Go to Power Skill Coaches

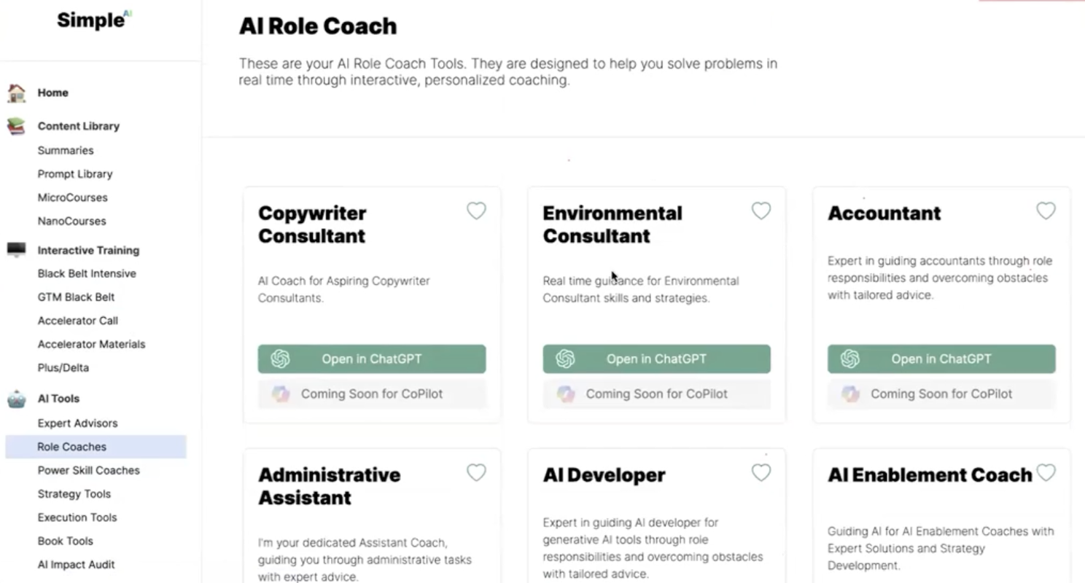point(88,470)
